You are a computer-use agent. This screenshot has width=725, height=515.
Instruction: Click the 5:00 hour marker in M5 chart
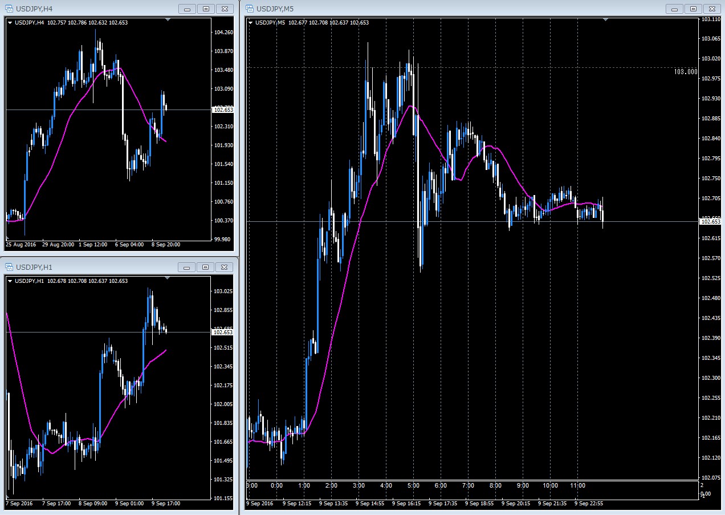click(x=413, y=486)
